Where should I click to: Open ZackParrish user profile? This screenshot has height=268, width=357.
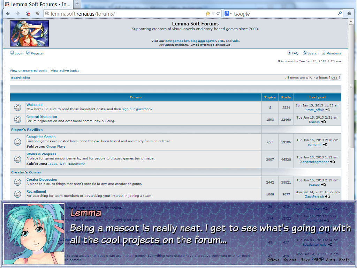314,197
